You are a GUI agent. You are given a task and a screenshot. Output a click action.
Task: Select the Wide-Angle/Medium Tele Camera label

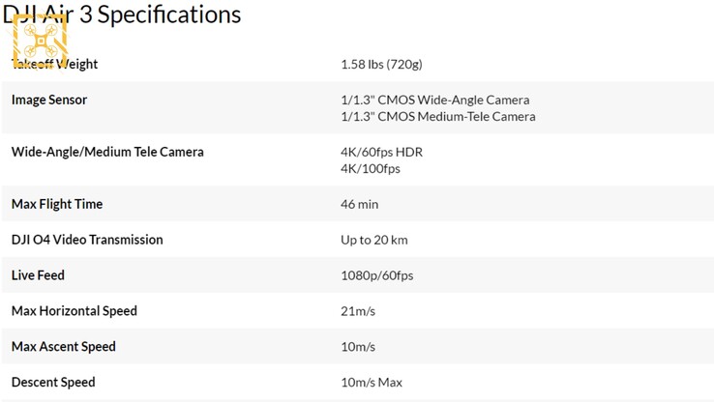pos(107,152)
